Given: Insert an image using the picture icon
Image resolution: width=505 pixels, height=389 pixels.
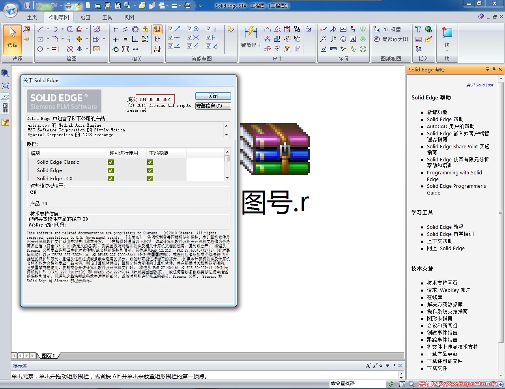Looking at the screenshot, I should click(x=419, y=39).
